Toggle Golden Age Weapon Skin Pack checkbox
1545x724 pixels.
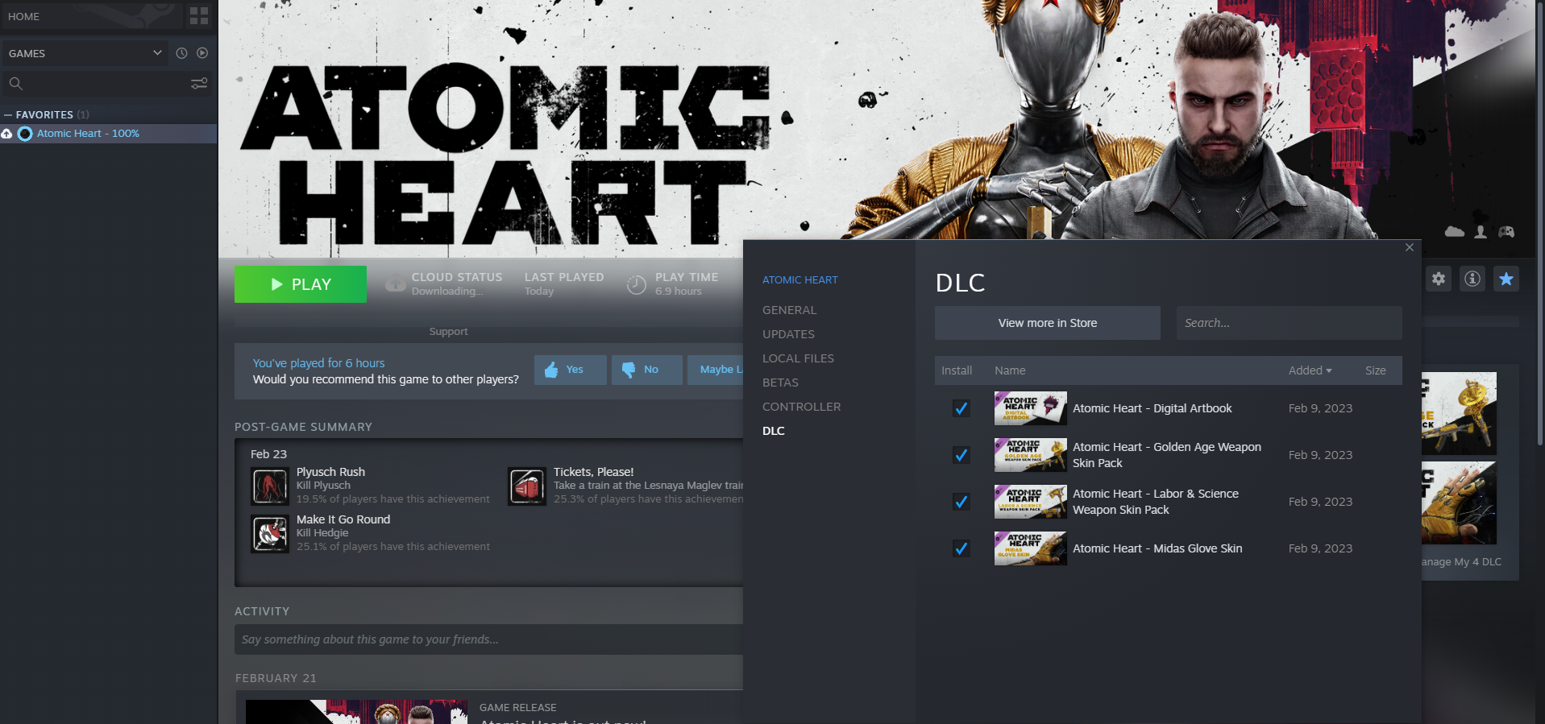point(961,455)
